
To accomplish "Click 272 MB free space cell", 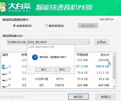I will click(x=82, y=60).
